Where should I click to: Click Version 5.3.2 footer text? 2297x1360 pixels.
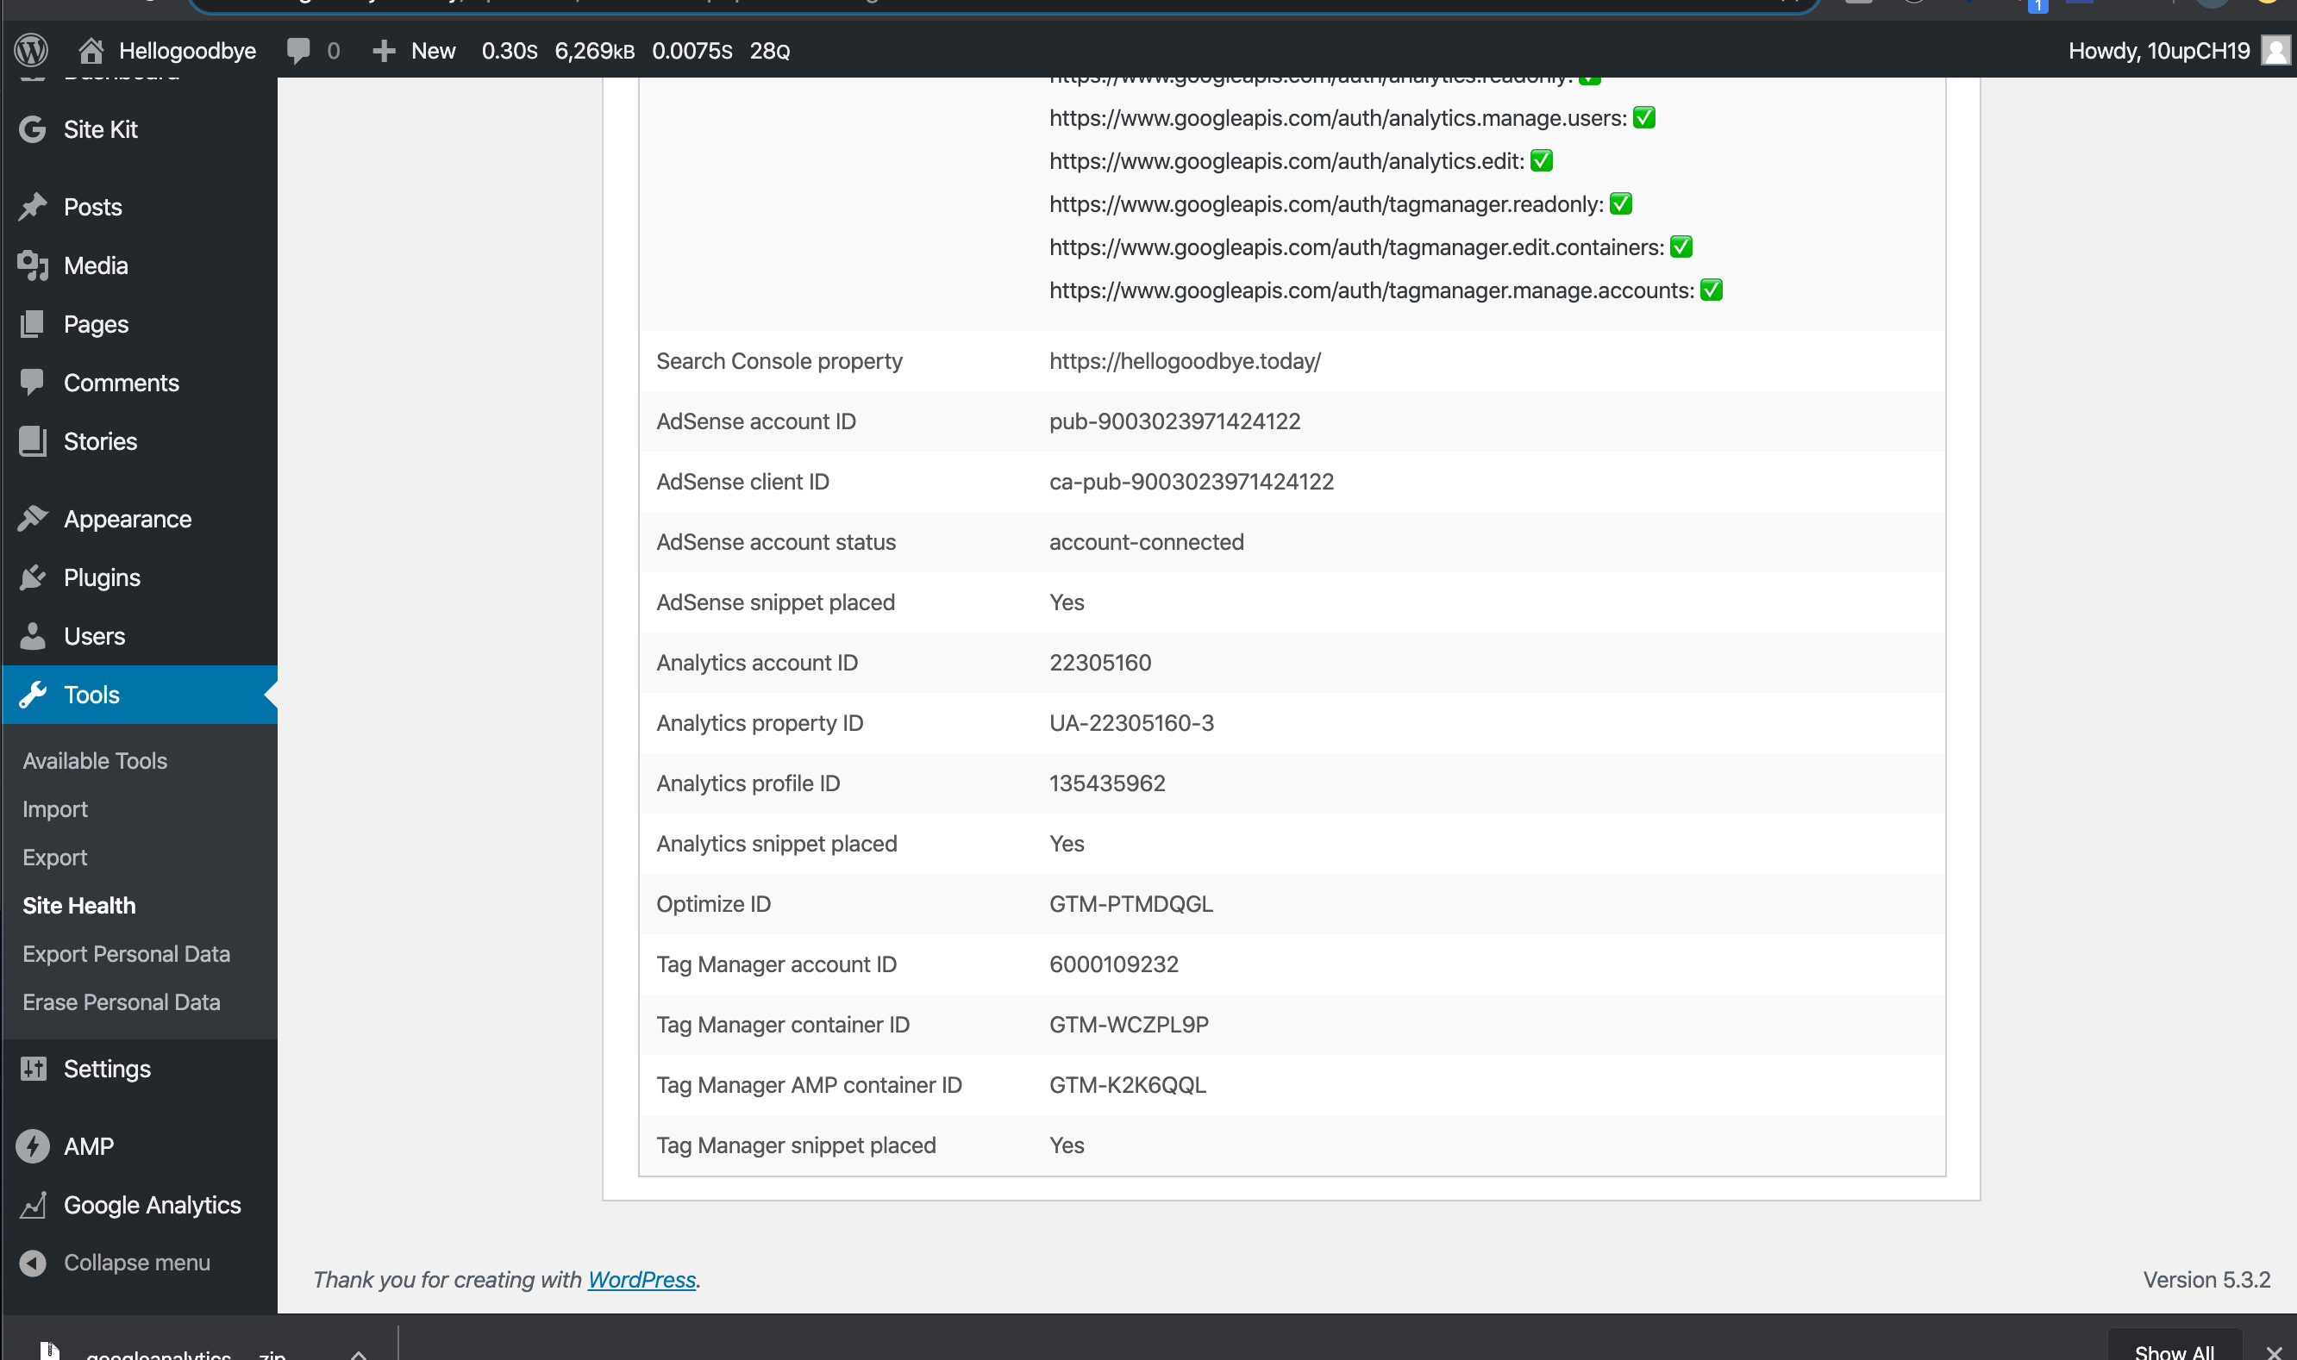click(x=2206, y=1279)
